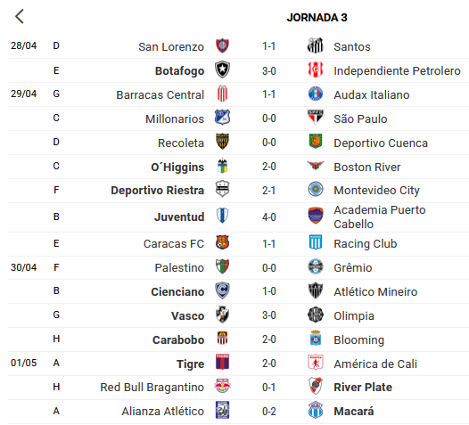
Task: Open Macará team name link
Action: 354,412
